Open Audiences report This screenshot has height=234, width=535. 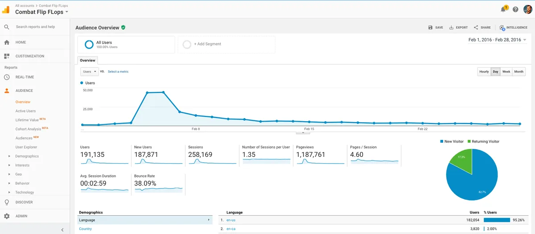pyautogui.click(x=24, y=138)
